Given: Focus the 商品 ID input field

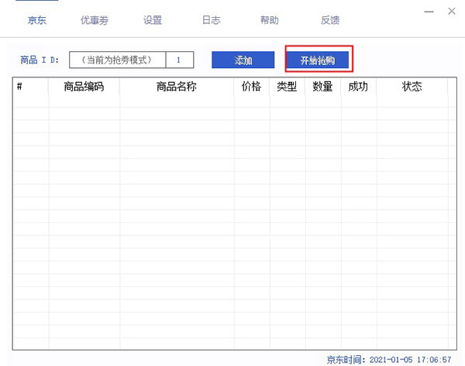Looking at the screenshot, I should coord(117,60).
